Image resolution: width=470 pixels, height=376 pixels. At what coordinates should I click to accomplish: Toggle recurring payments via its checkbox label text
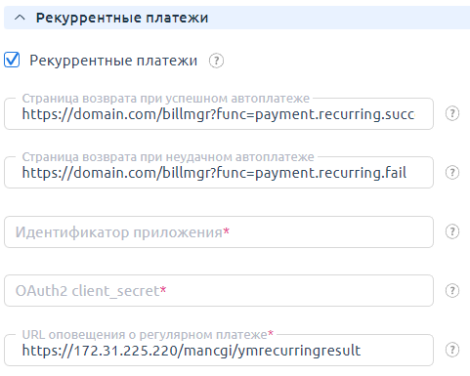point(113,61)
